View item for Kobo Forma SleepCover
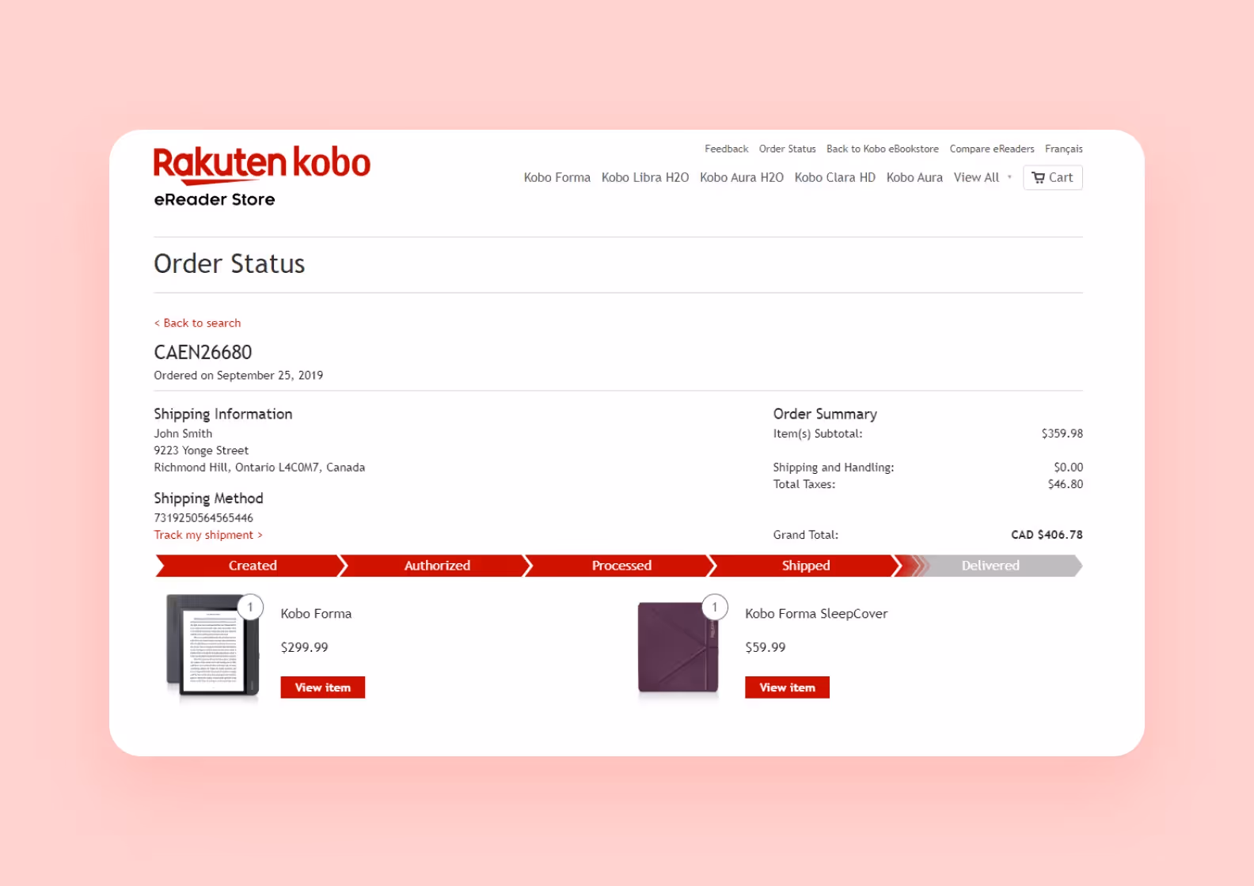 pyautogui.click(x=787, y=687)
